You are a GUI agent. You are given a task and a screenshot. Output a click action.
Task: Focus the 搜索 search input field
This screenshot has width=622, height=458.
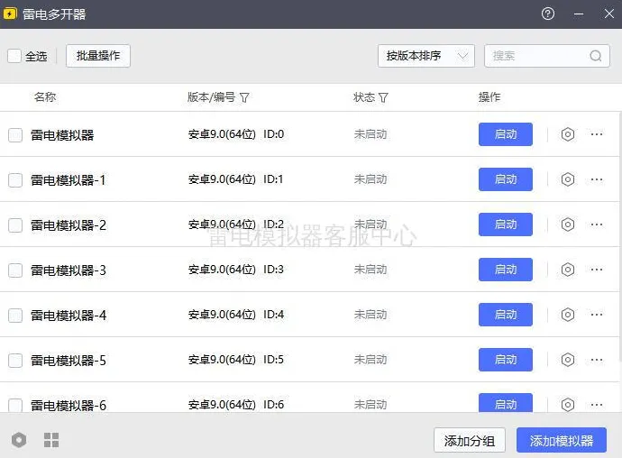pos(546,56)
